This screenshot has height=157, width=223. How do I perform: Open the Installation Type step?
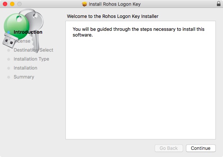tap(31, 59)
